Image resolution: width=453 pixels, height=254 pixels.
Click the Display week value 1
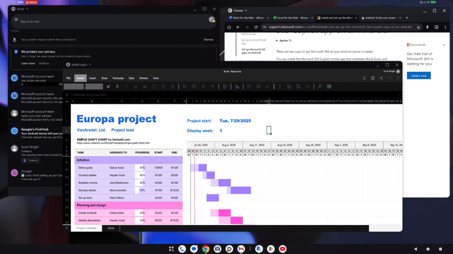221,131
